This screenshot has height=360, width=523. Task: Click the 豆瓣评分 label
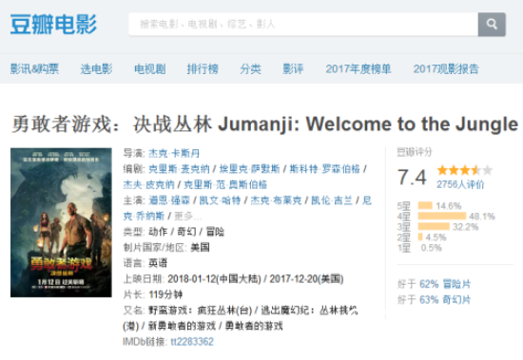(x=415, y=152)
